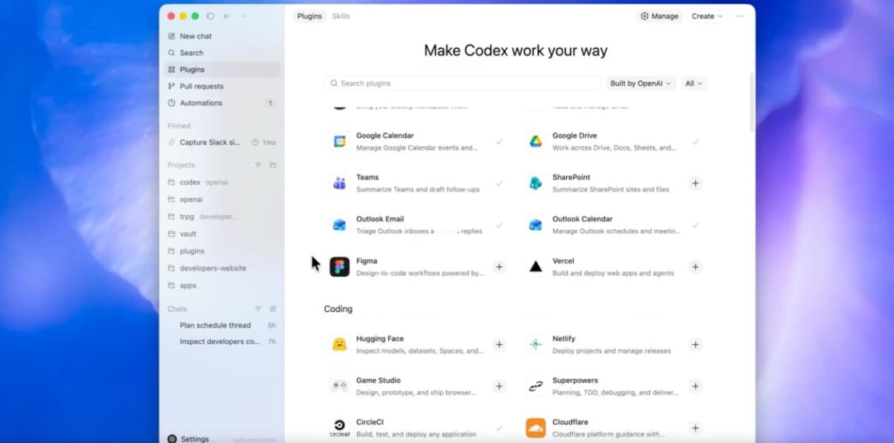Expand the All category dropdown
Image resolution: width=894 pixels, height=443 pixels.
tap(693, 83)
